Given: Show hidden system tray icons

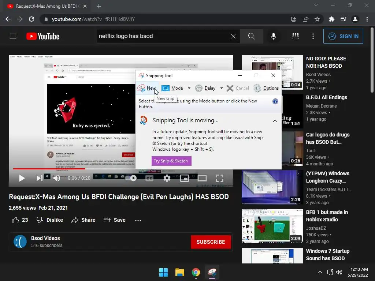Looking at the screenshot, I should point(320,272).
